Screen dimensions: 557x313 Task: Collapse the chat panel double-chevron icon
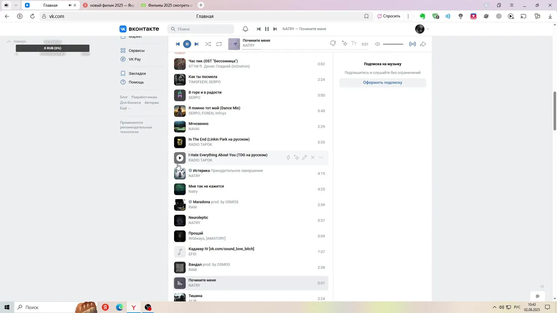(x=542, y=286)
